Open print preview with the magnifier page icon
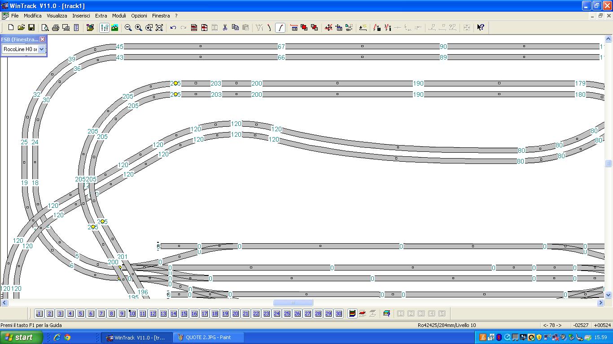Screen dimensions: 613x344 [45, 28]
